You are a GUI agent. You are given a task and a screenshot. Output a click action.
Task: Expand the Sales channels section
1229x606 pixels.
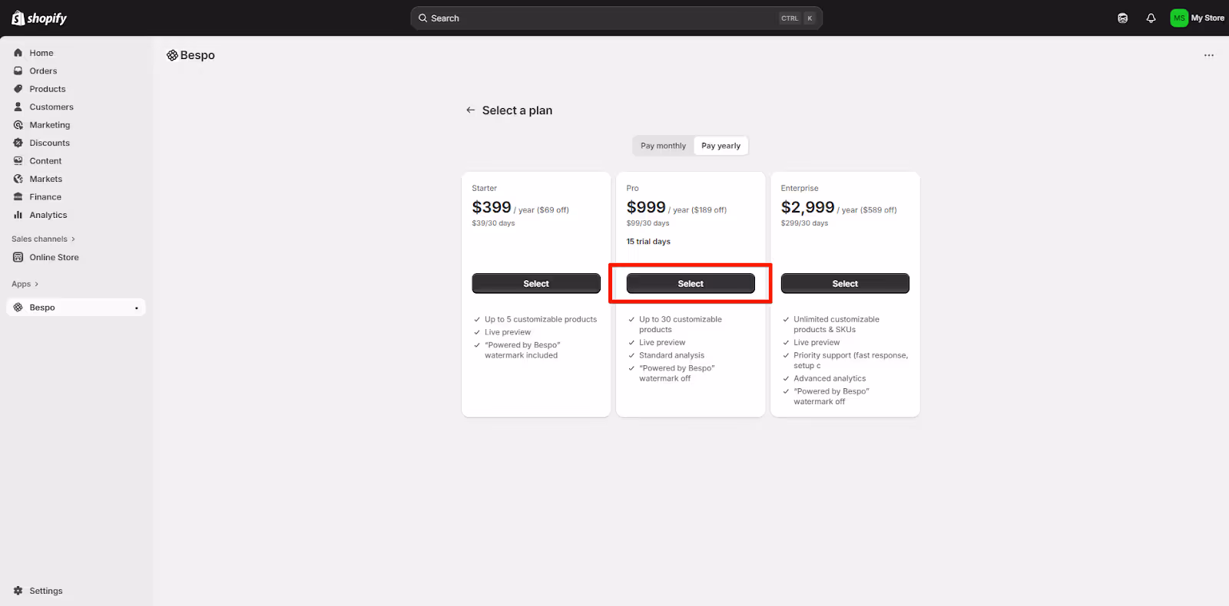(44, 239)
